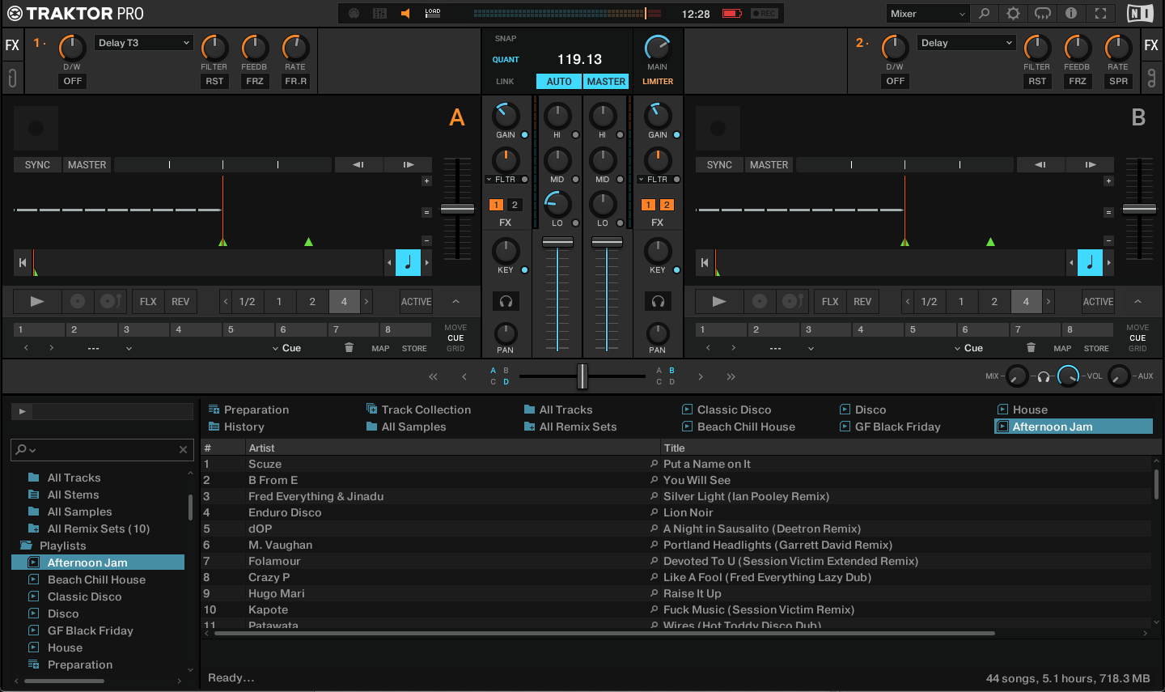Click Deck B blue beat-marker note icon
The width and height of the screenshot is (1165, 692).
[1090, 262]
